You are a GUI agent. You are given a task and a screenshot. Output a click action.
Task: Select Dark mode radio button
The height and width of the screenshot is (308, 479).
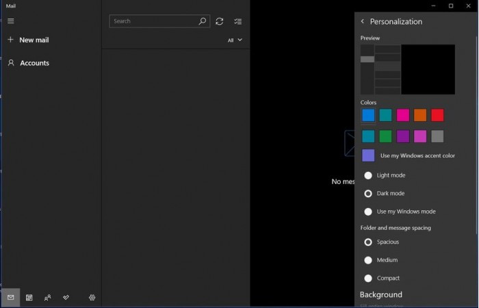[x=368, y=194]
